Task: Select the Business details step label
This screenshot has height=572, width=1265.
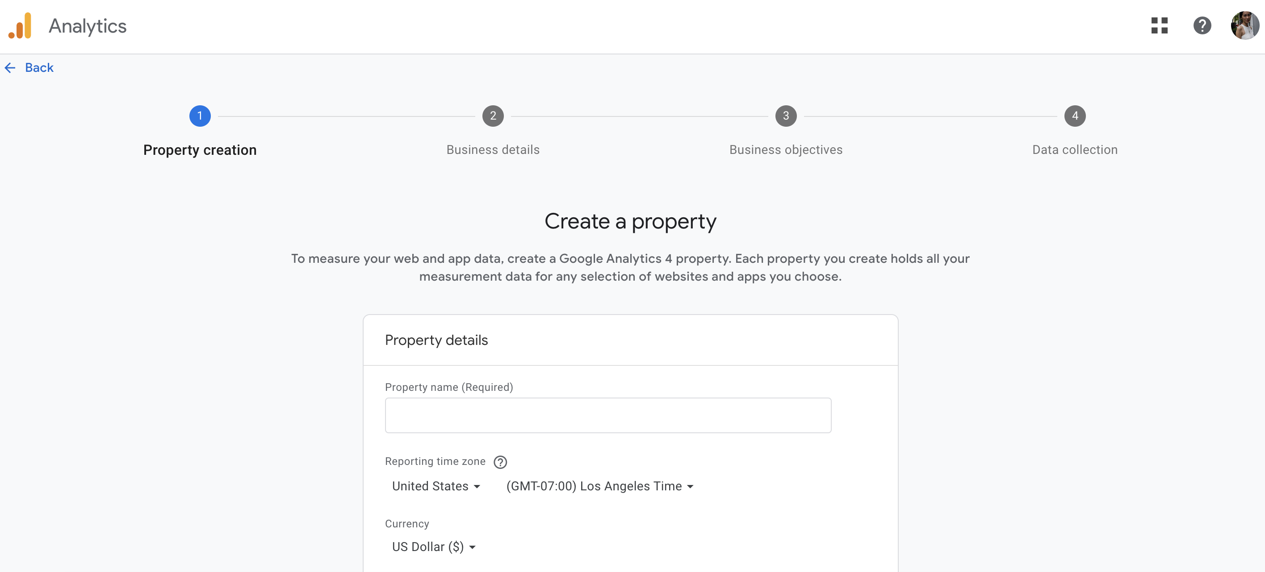Action: click(493, 150)
